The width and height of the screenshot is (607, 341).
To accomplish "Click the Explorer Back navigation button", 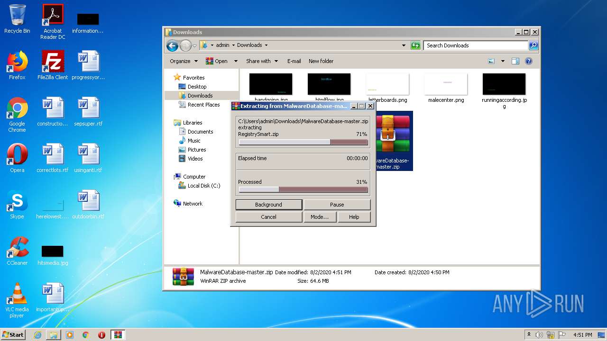I will click(x=172, y=45).
